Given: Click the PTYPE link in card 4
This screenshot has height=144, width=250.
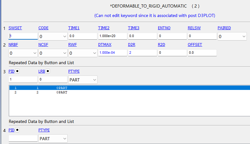Looking at the screenshot, I should pyautogui.click(x=44, y=130).
